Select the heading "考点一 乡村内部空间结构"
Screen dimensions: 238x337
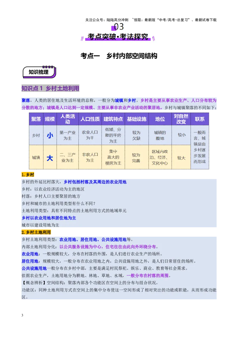tap(119, 56)
